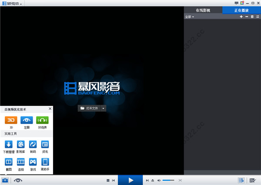Image resolution: width=261 pixels, height=185 pixels.
Task: Open the skin color palette icon
Action: point(242,3)
